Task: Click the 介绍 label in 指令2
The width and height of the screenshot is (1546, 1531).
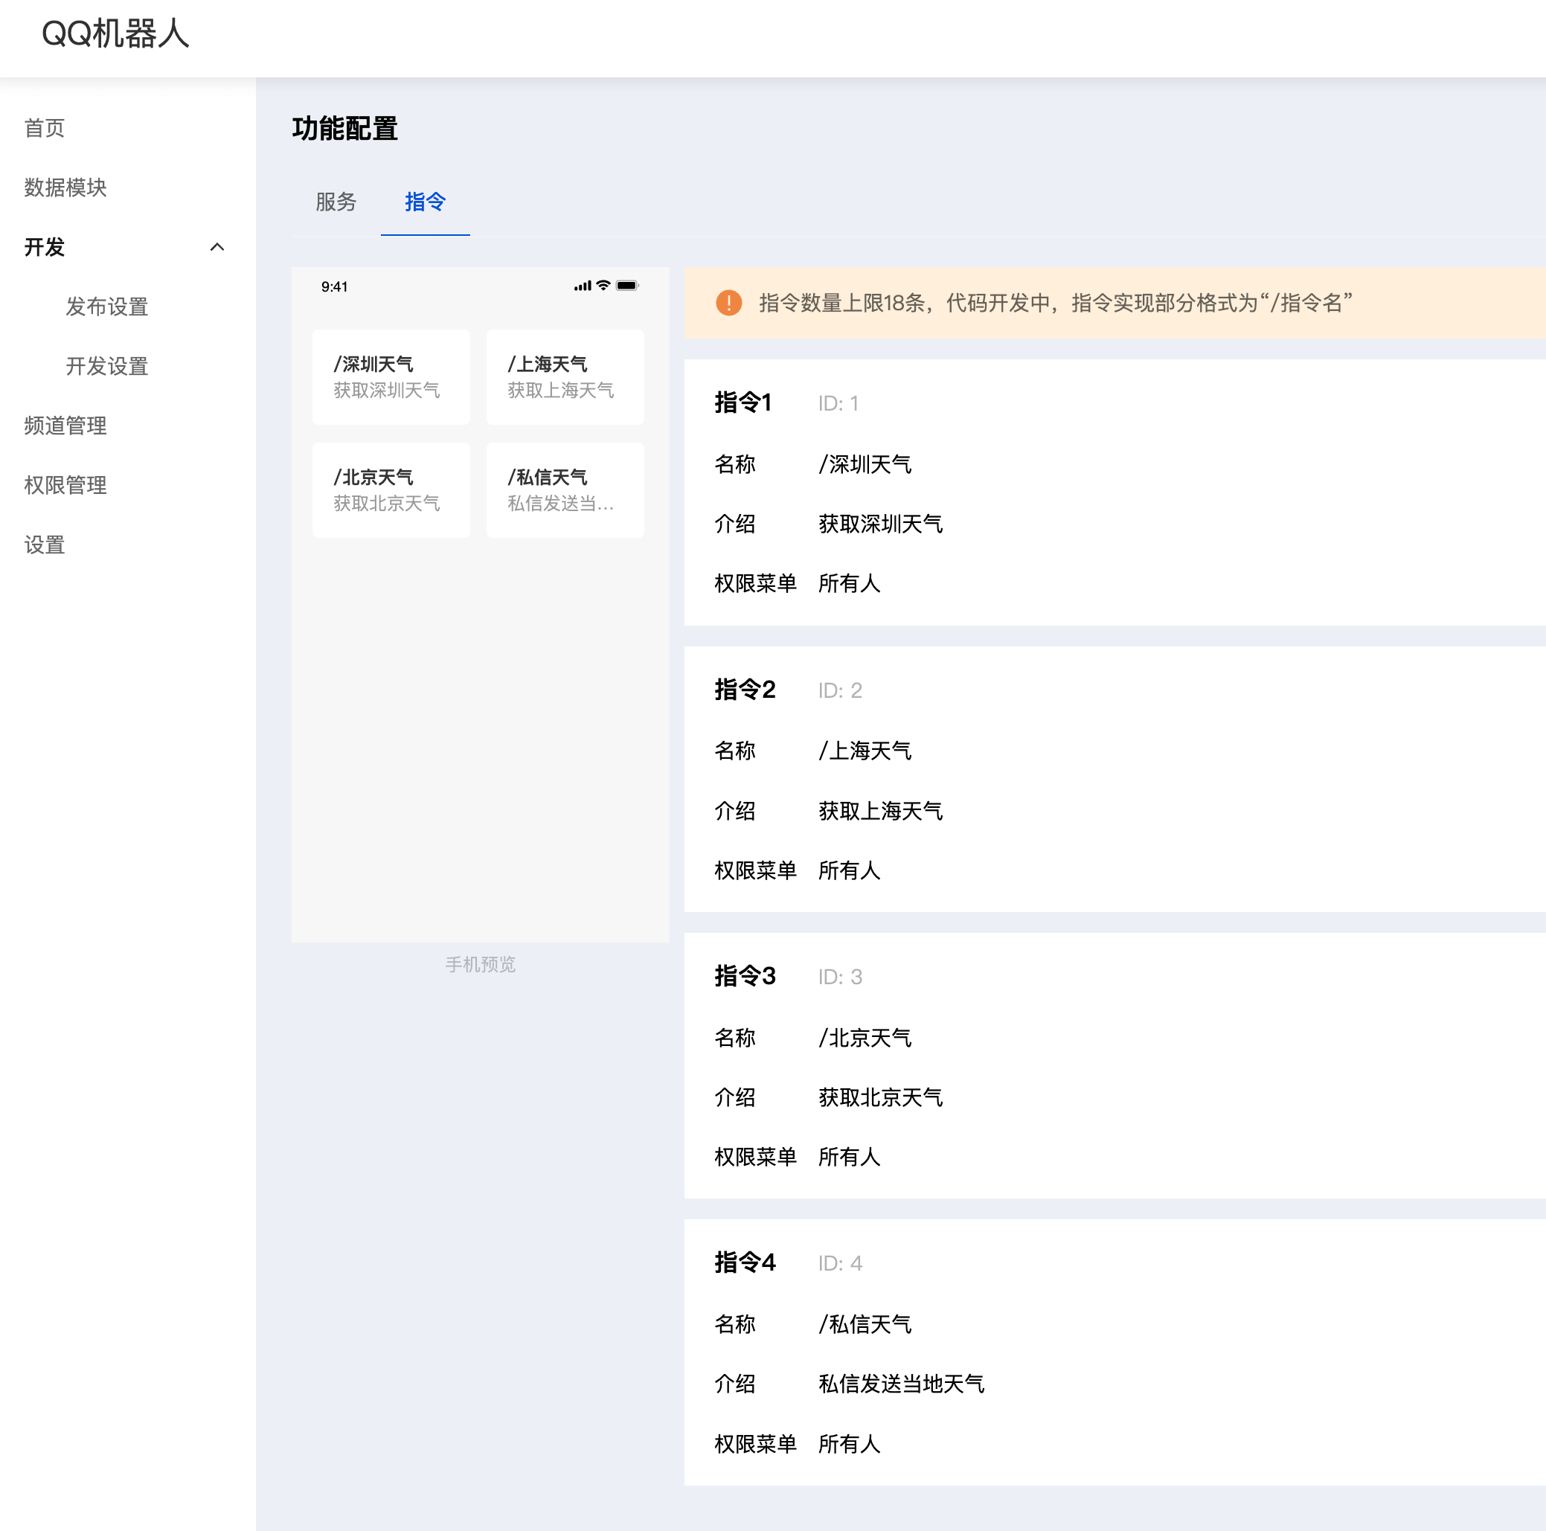Action: pyautogui.click(x=734, y=811)
